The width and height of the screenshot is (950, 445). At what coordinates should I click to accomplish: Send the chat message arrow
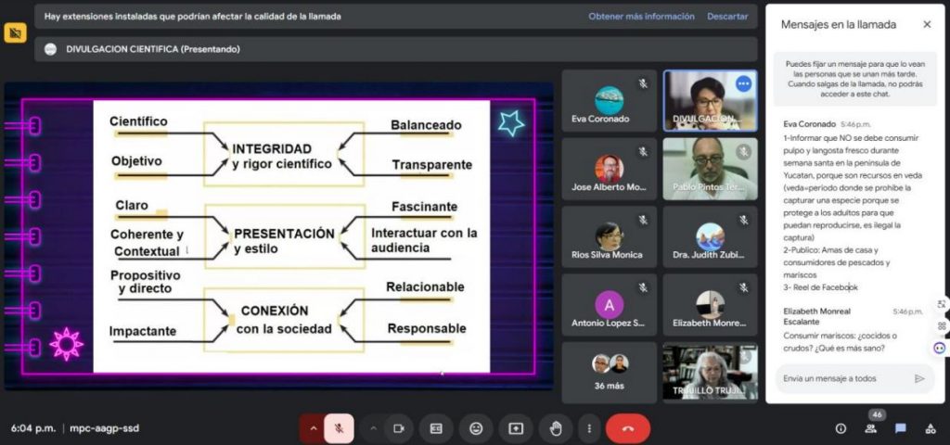tap(919, 378)
